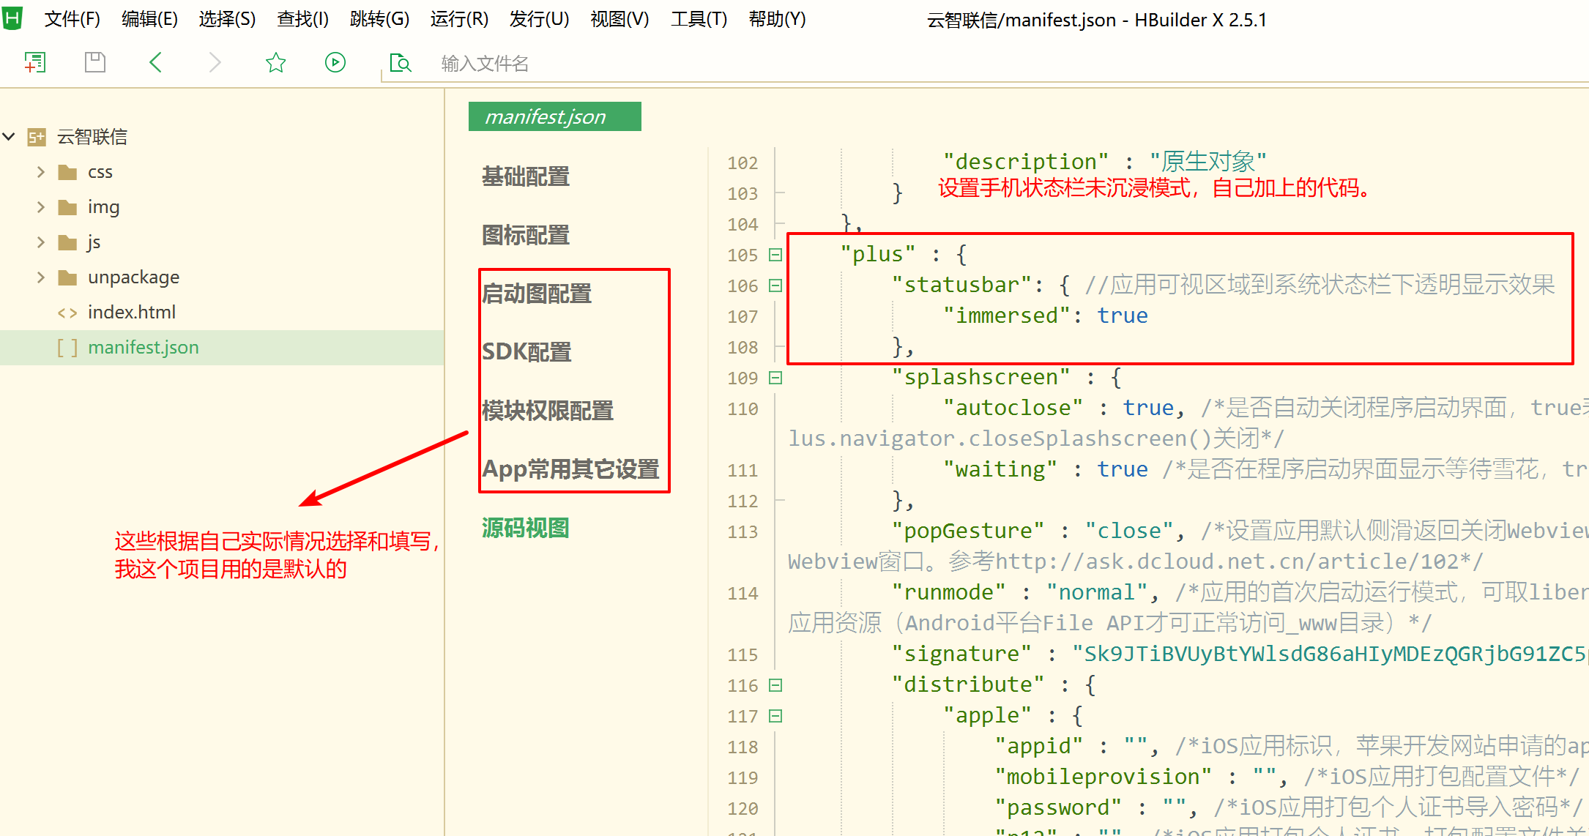Screen dimensions: 1589x836
Task: Click the file search icon
Action: click(400, 63)
